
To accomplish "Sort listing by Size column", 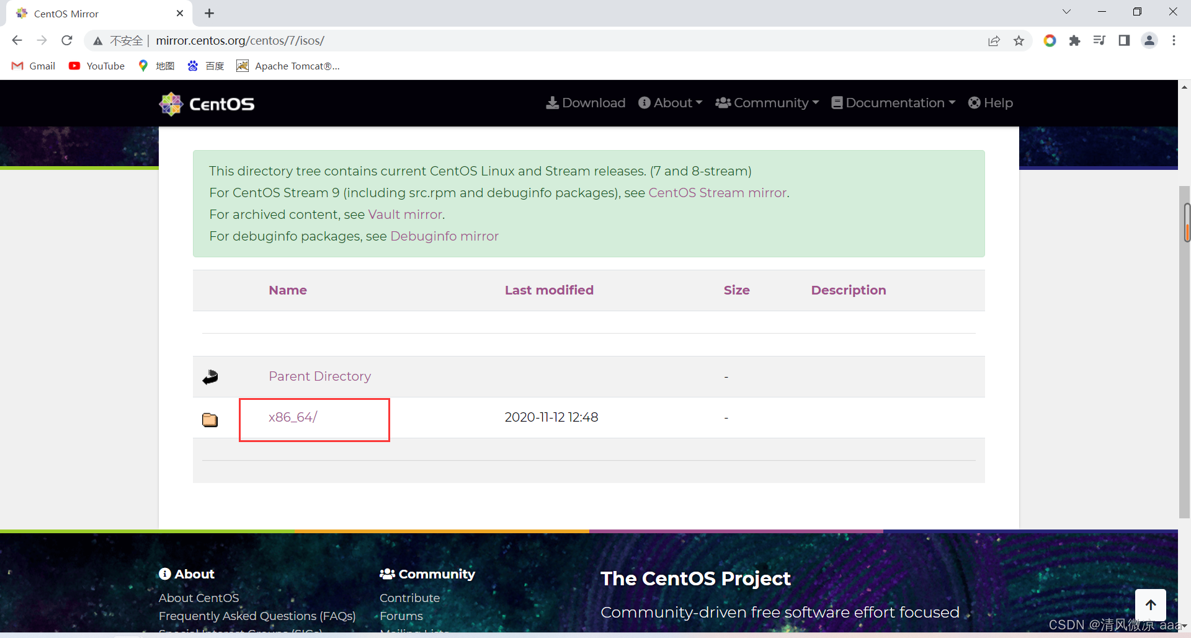I will tap(737, 290).
